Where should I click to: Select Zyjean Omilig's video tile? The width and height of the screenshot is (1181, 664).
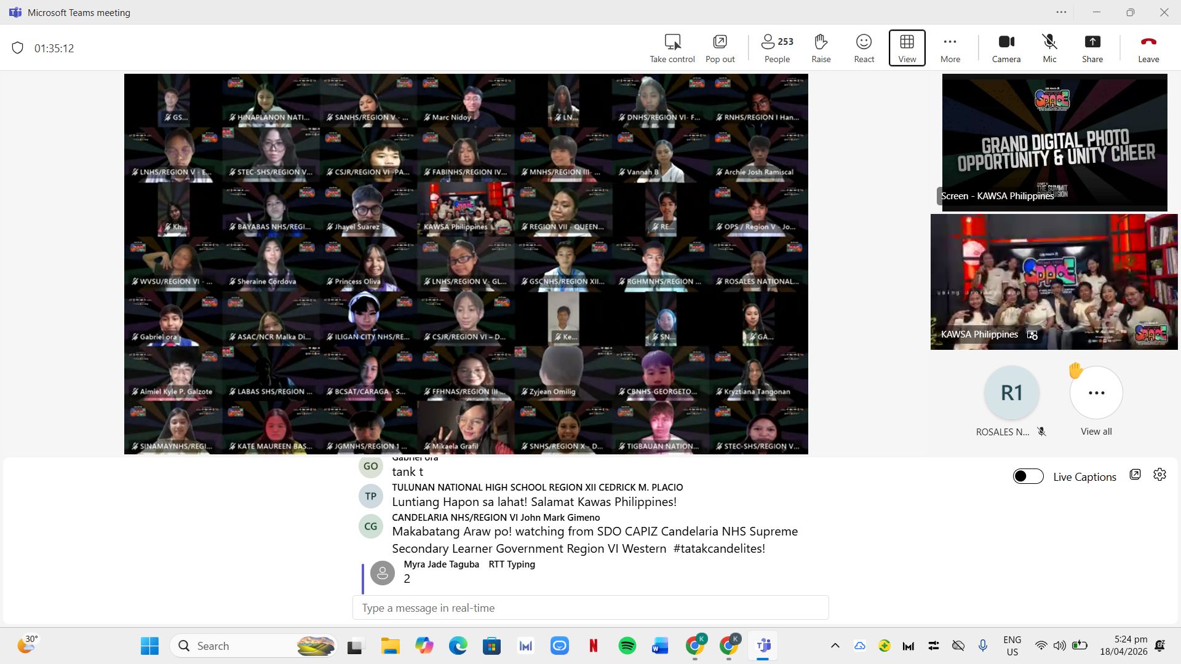tap(563, 374)
